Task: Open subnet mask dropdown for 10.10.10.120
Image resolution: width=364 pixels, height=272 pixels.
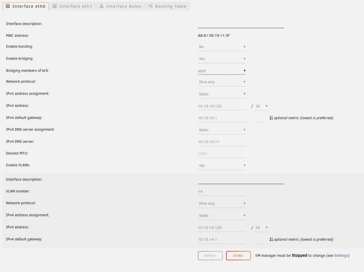Action: click(261, 106)
